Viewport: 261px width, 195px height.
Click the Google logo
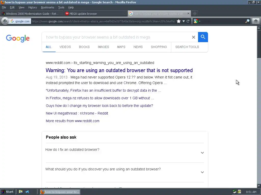click(x=18, y=39)
